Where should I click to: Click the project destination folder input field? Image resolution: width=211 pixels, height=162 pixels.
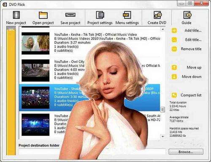92,152
